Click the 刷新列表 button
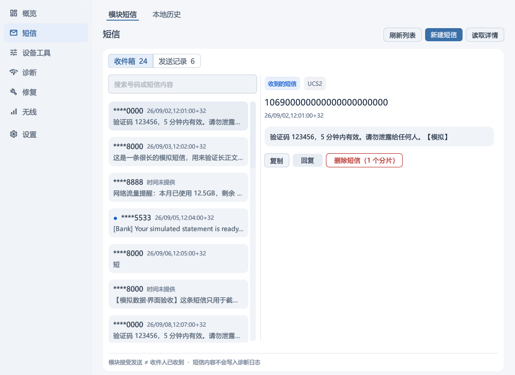 402,35
